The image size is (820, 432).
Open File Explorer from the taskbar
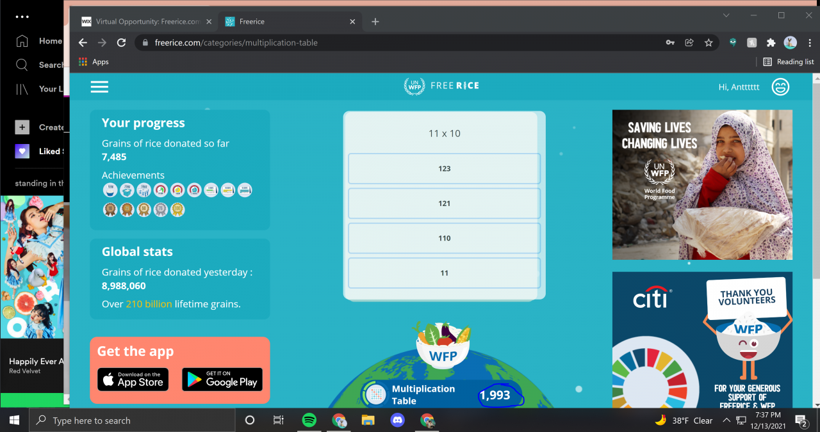[x=368, y=420]
